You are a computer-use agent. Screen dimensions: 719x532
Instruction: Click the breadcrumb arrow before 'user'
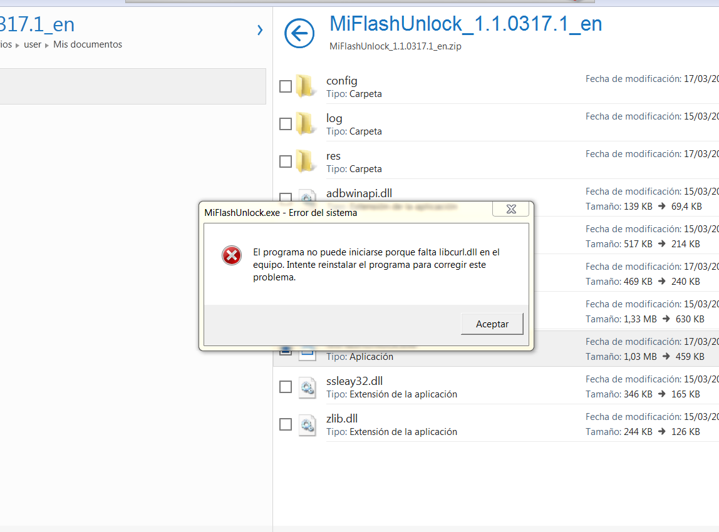click(18, 45)
